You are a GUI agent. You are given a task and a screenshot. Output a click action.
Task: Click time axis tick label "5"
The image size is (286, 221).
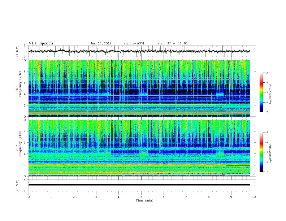141,197
